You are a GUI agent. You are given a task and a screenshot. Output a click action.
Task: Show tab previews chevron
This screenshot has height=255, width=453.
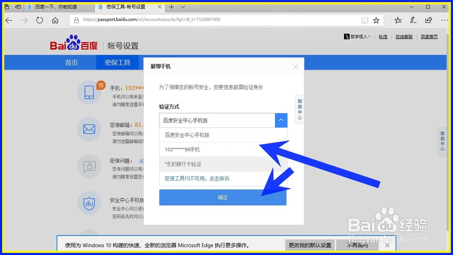pos(183,7)
